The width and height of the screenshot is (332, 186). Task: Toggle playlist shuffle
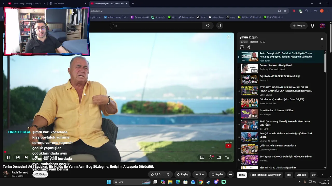click(x=248, y=47)
